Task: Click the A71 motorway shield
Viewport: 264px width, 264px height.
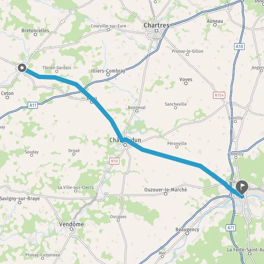Action: (231, 228)
